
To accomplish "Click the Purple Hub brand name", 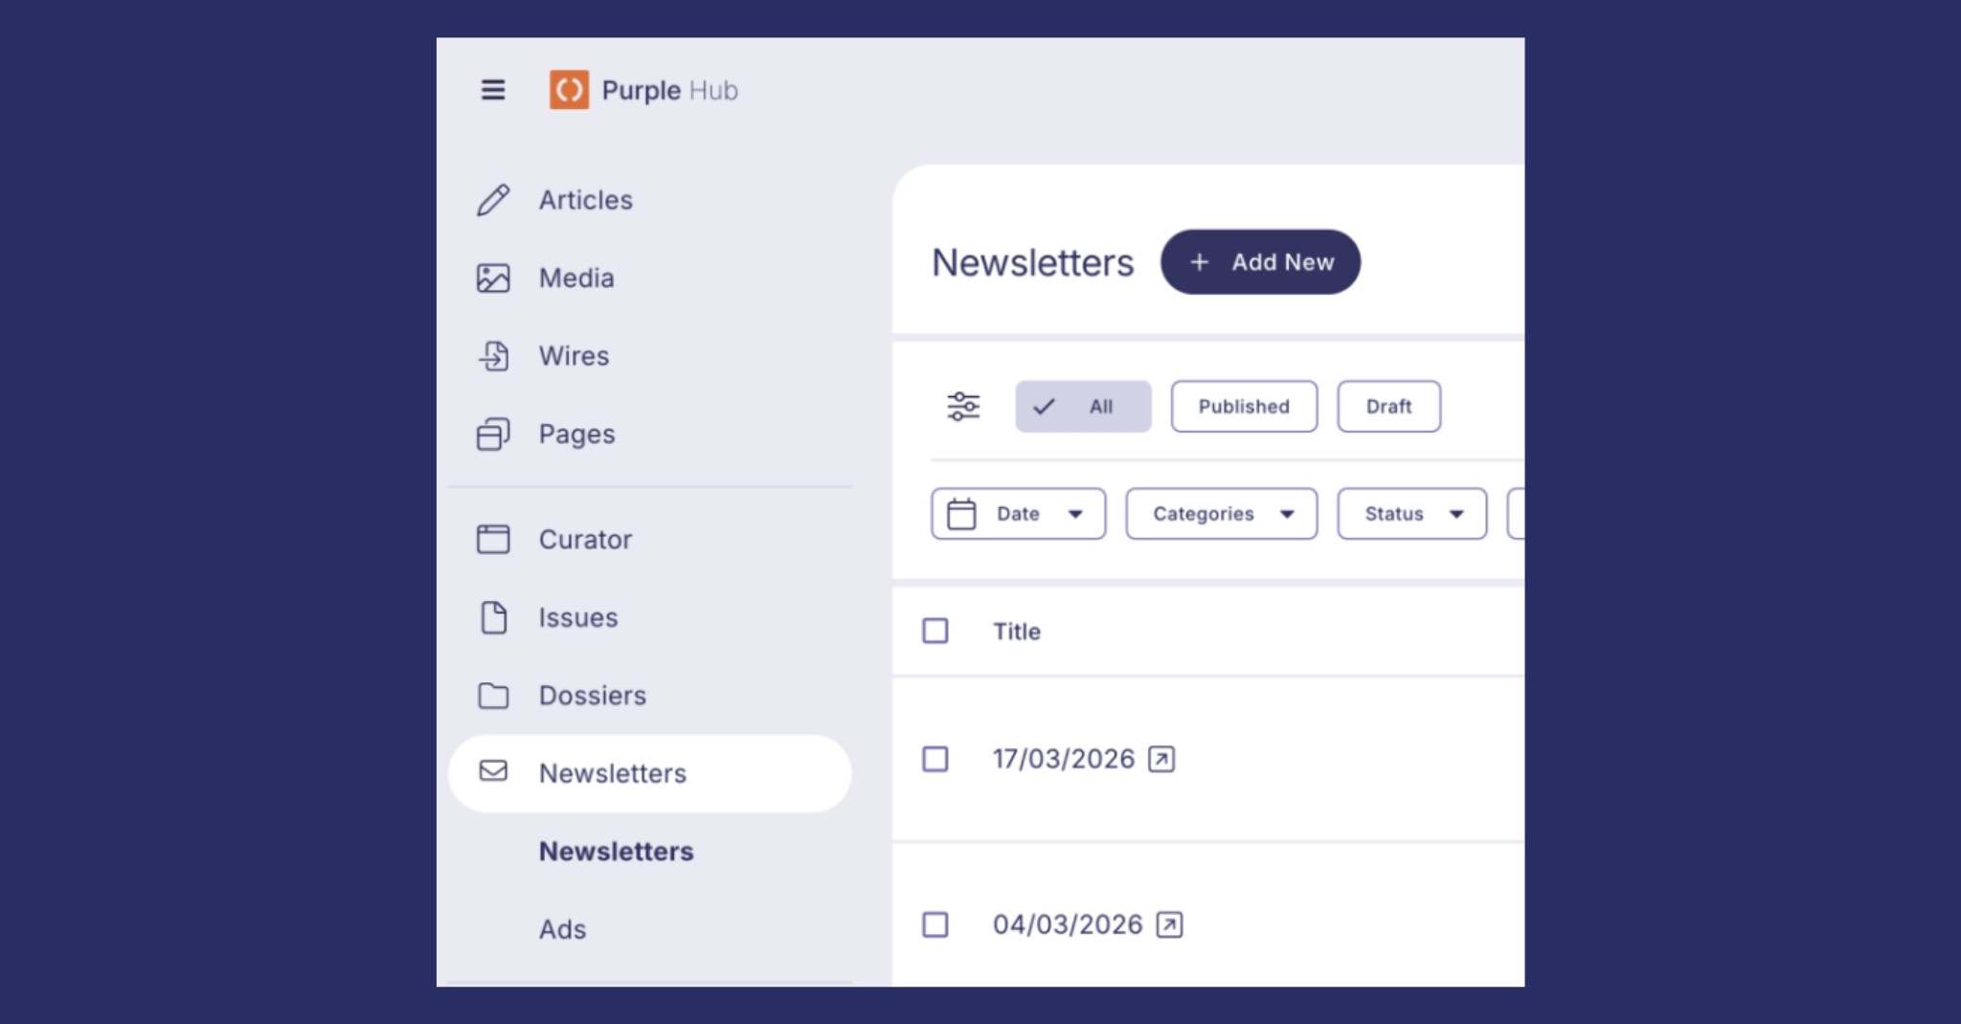I will click(669, 91).
